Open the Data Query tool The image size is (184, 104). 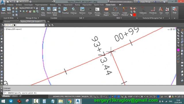43,12
